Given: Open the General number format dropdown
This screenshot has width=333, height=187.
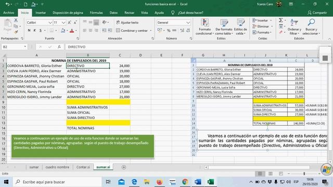Looking at the screenshot, I should (188, 22).
